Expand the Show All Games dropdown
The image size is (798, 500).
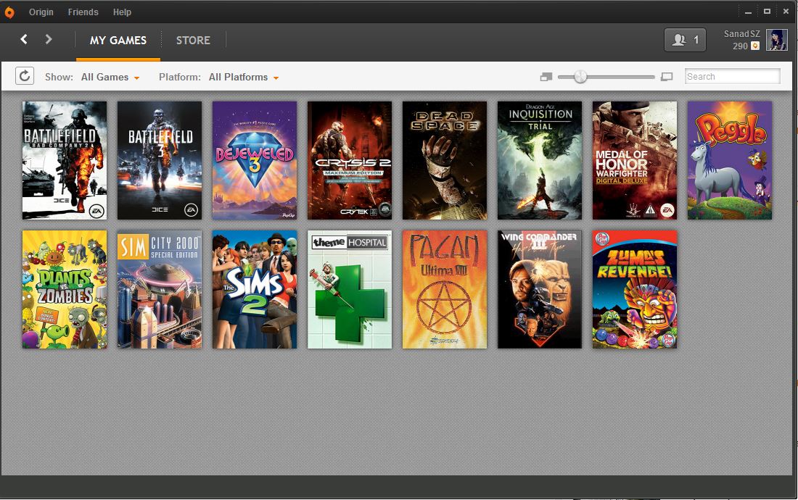point(110,78)
